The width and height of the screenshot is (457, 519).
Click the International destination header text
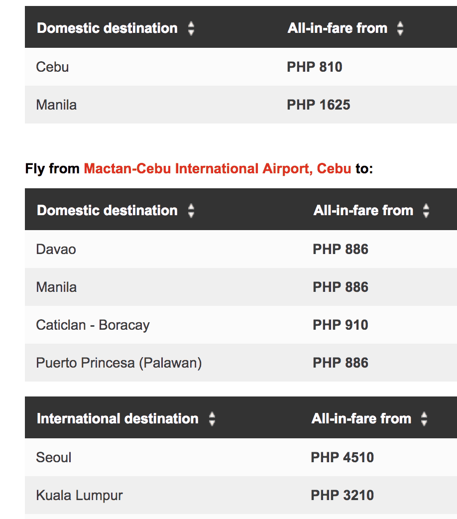117,419
